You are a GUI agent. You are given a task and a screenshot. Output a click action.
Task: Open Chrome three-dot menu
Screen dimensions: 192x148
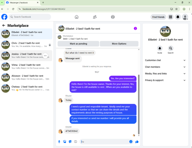click(x=189, y=9)
